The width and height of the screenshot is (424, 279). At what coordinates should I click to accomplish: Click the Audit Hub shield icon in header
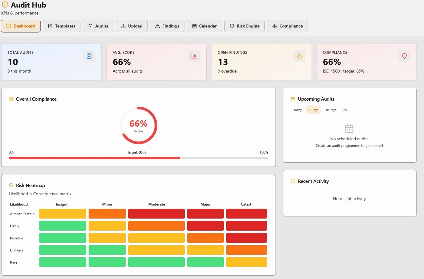4,5
